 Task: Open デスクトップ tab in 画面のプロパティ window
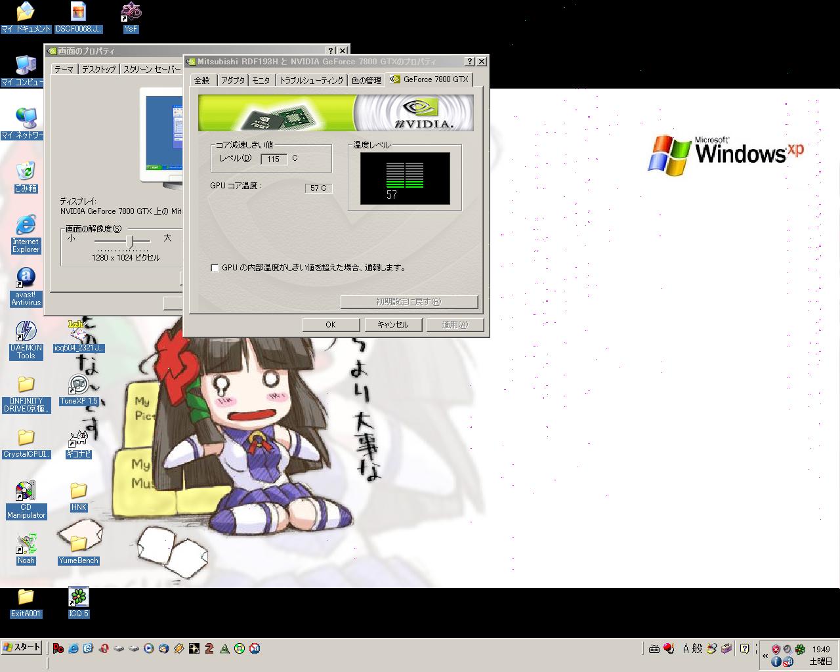pos(98,69)
